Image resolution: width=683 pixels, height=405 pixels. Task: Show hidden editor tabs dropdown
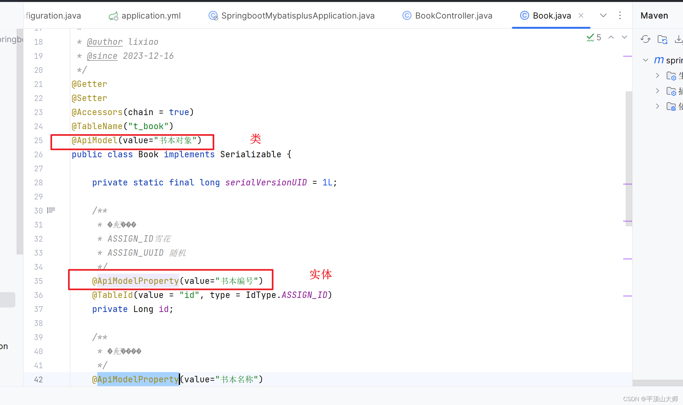603,15
